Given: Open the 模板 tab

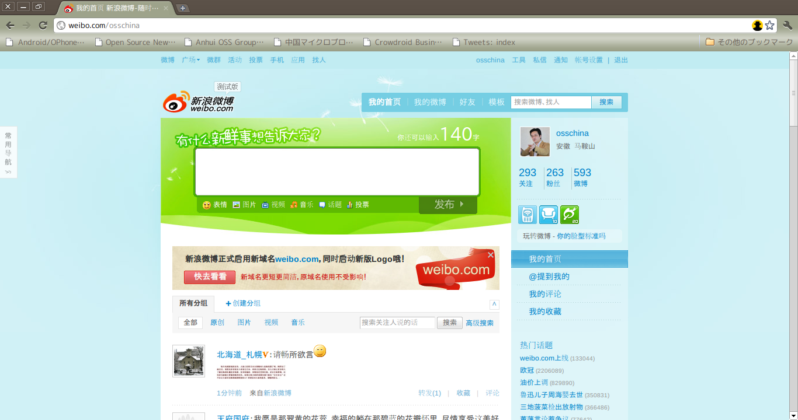Looking at the screenshot, I should pyautogui.click(x=497, y=102).
